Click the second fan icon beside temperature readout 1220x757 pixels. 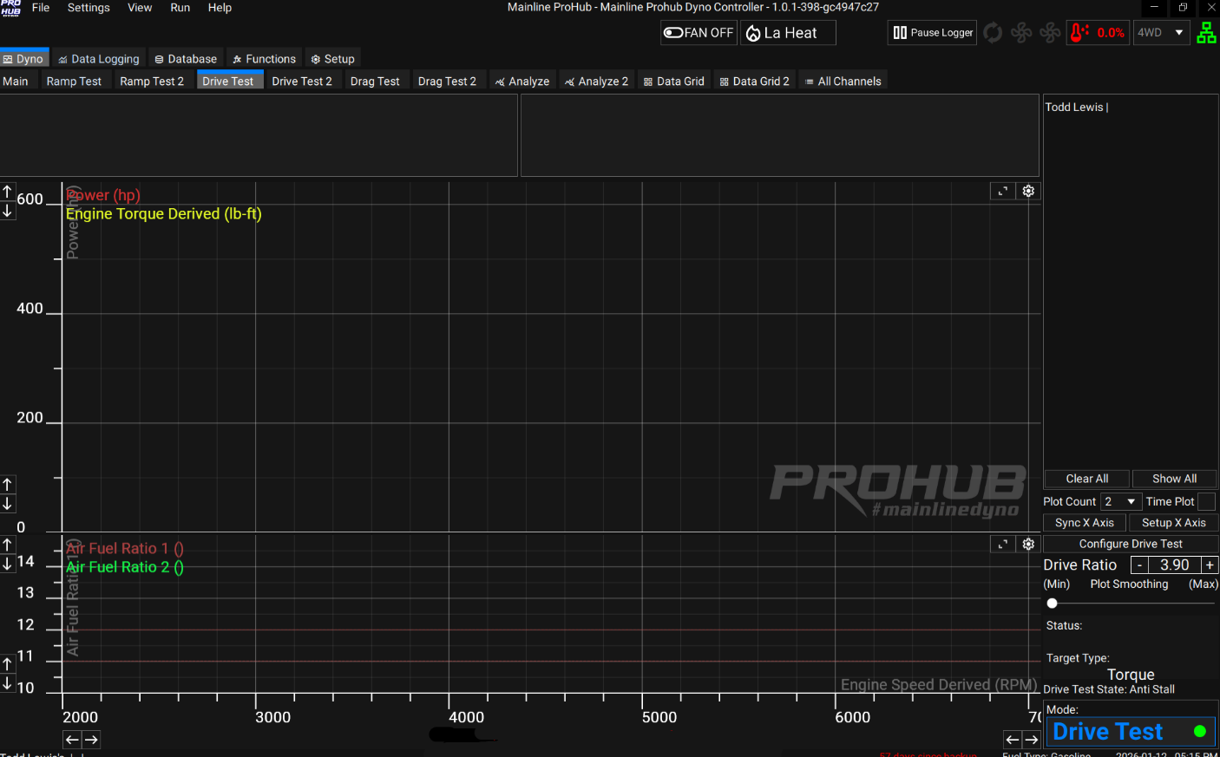click(x=1050, y=33)
